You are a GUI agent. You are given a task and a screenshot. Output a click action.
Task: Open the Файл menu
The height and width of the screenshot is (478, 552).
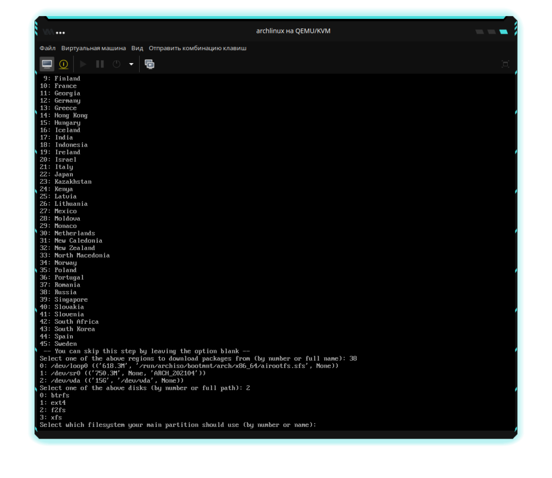point(47,48)
